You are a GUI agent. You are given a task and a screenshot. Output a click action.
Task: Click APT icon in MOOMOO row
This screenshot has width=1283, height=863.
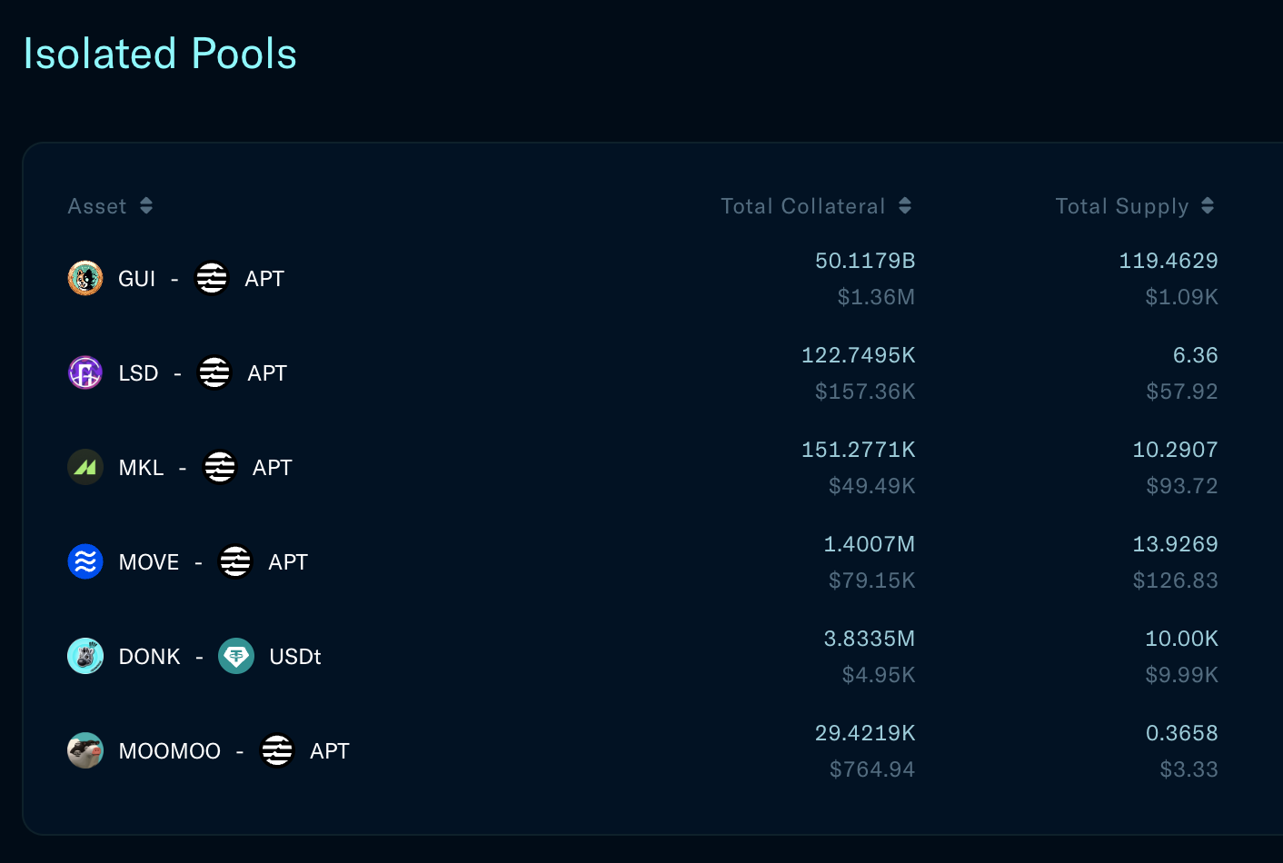pyautogui.click(x=277, y=750)
